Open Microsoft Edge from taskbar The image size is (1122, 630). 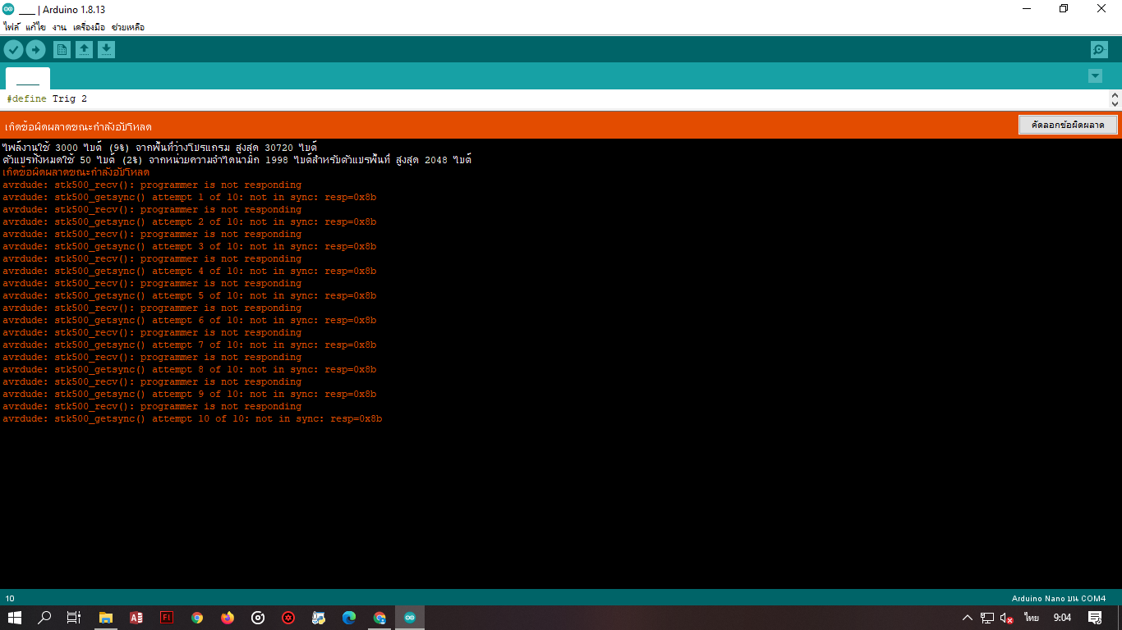point(349,618)
